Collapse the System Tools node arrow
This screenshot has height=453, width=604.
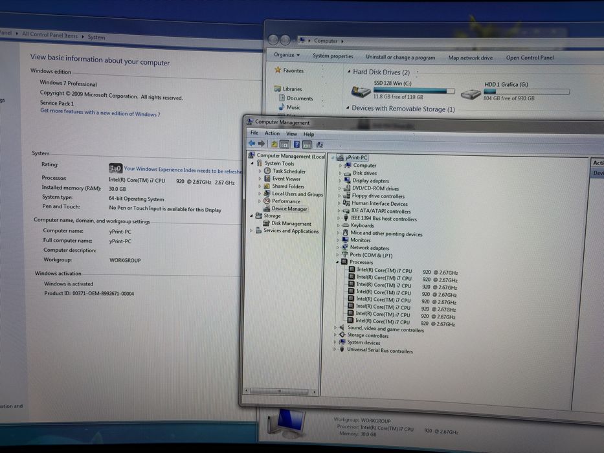pyautogui.click(x=252, y=163)
